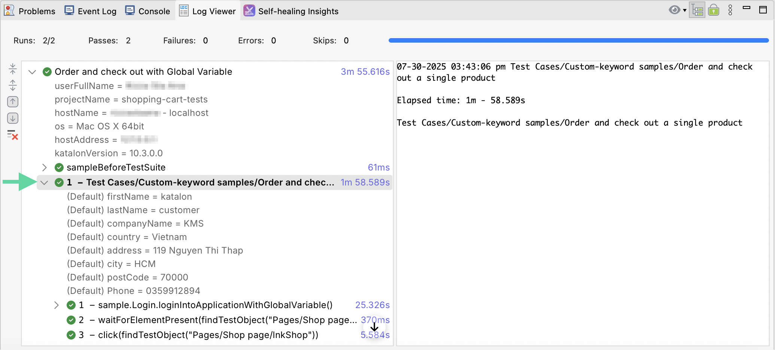Maximize the log viewer panel
Image resolution: width=775 pixels, height=350 pixels.
click(763, 10)
